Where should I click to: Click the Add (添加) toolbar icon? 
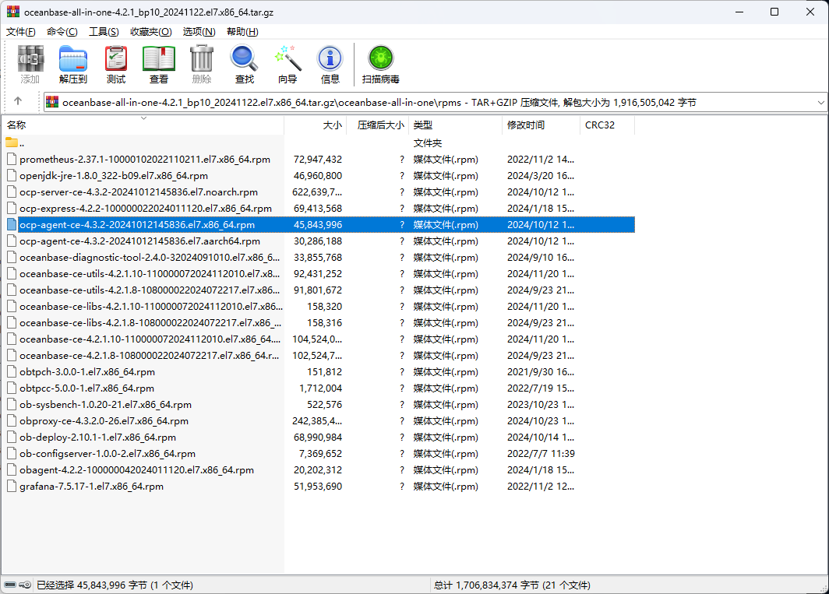(x=30, y=58)
